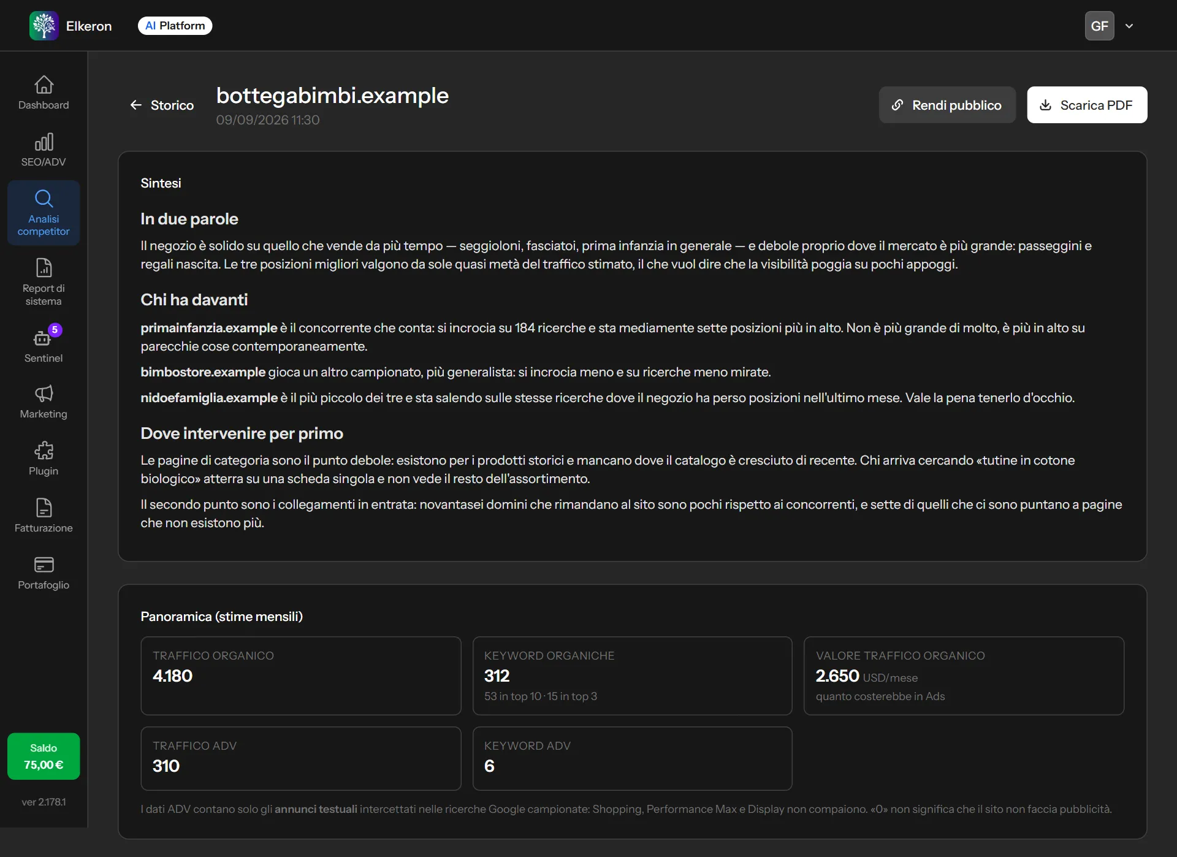Select the Analisi competitor magnifier icon
Screen dimensions: 1177x857
tap(44, 199)
